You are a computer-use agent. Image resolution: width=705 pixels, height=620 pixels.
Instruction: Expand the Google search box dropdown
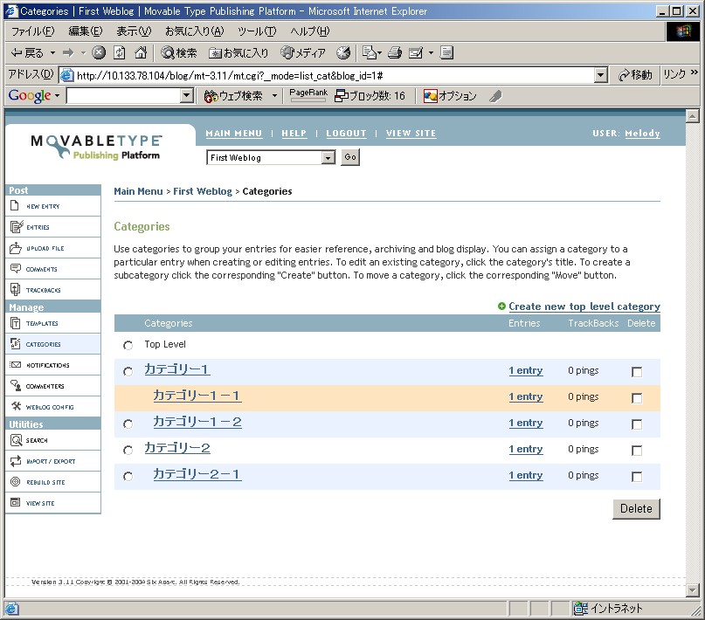pyautogui.click(x=187, y=96)
